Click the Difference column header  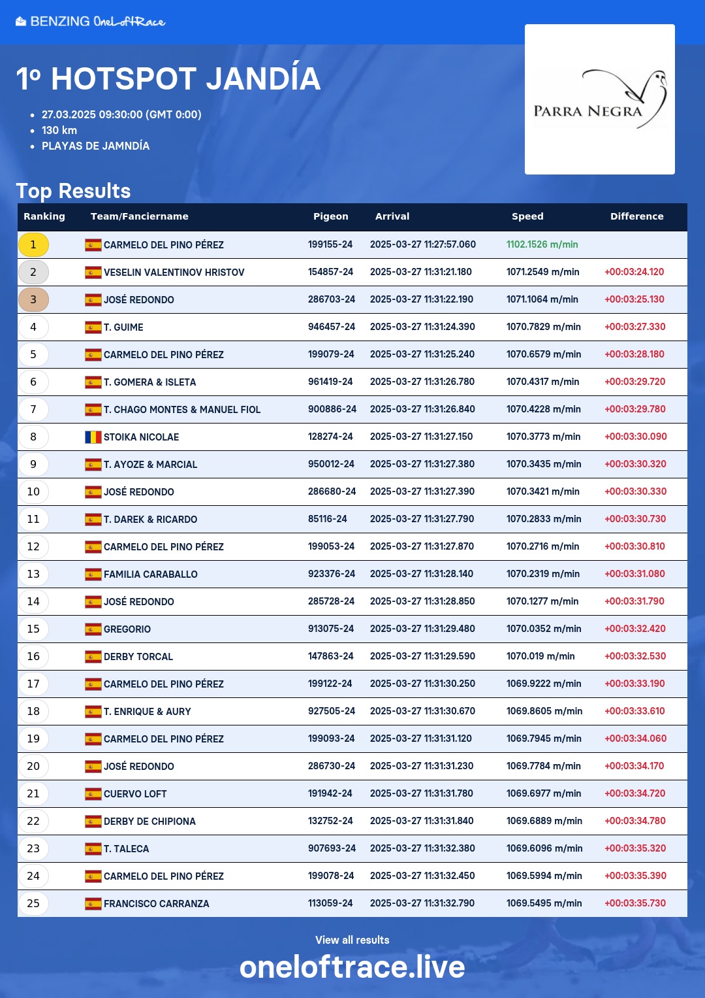coord(637,216)
